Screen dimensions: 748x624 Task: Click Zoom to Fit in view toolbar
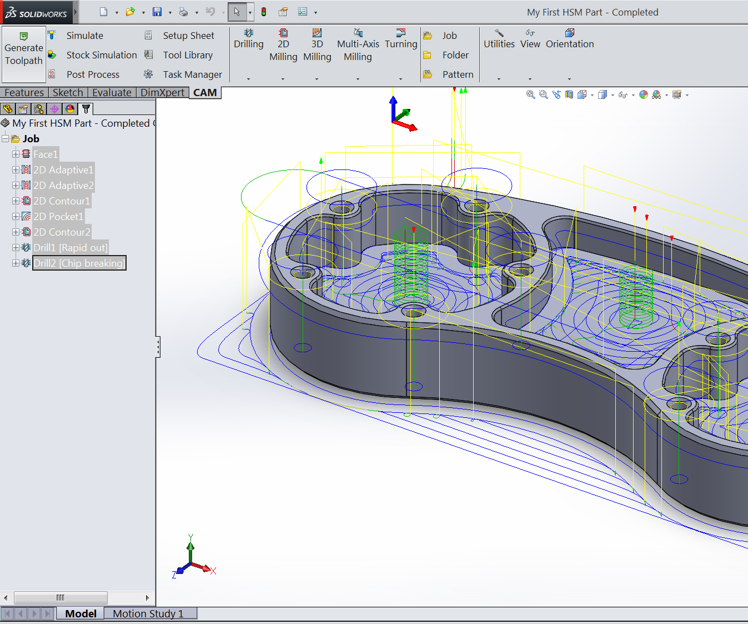(531, 95)
